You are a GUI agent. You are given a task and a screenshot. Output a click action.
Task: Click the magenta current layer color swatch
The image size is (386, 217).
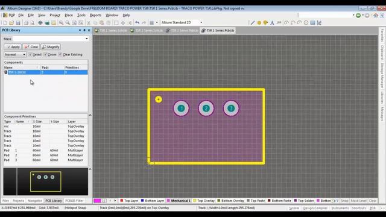coord(97,201)
